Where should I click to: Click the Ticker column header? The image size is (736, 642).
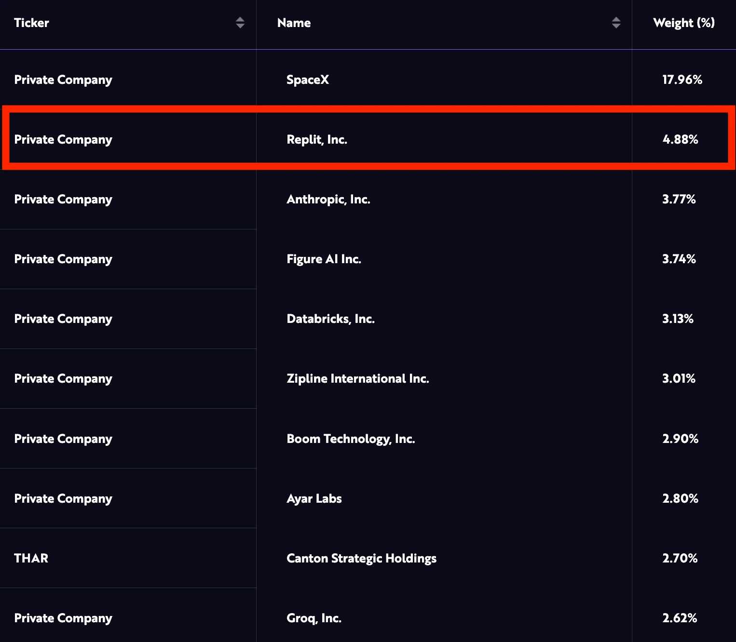coord(31,23)
